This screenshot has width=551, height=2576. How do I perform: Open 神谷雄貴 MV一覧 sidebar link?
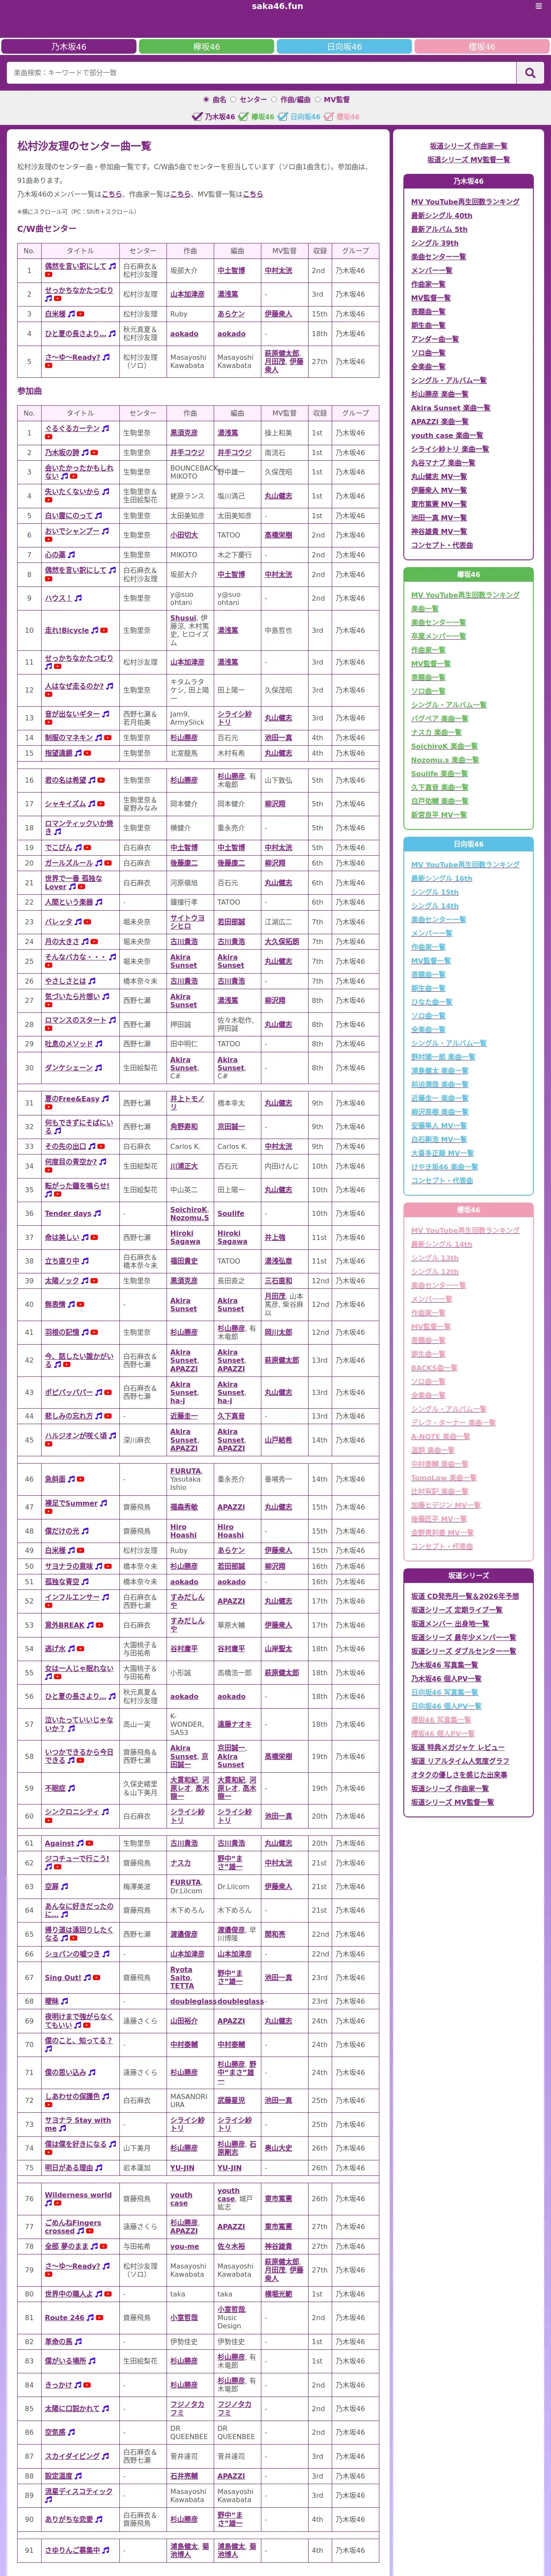click(x=439, y=531)
